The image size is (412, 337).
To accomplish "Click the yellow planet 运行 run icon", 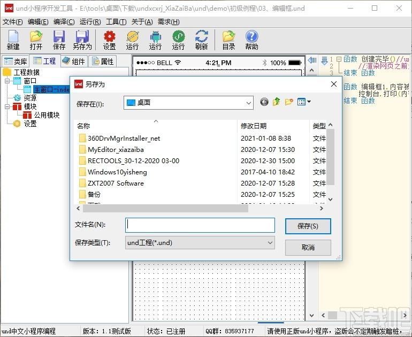I will tap(133, 40).
